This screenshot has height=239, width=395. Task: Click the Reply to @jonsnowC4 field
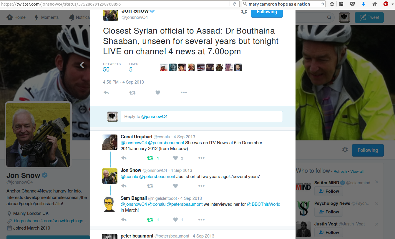click(202, 117)
